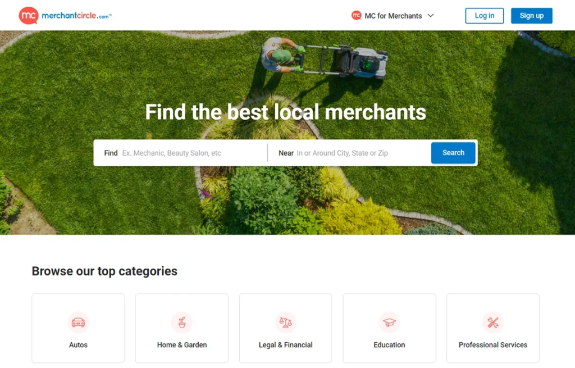575x368 pixels.
Task: Focus the Near city or zip field
Action: [361, 153]
